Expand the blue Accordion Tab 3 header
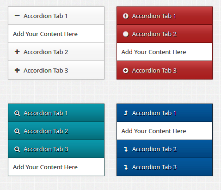221x190 pixels. tap(165, 167)
